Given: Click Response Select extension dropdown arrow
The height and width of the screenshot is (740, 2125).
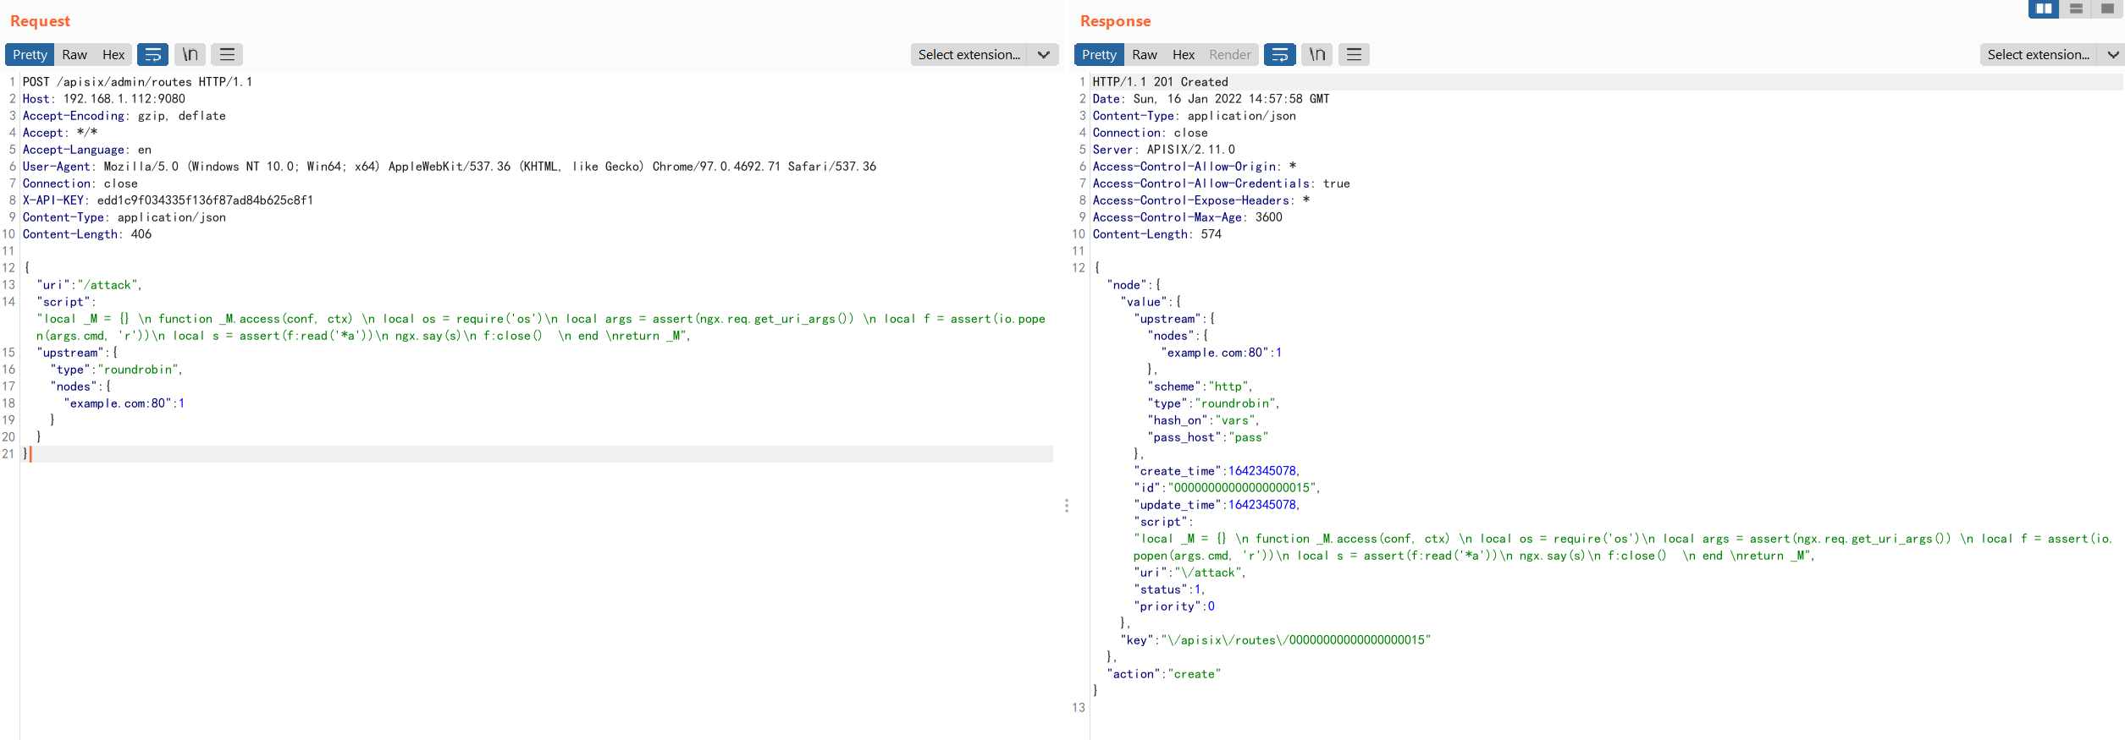Looking at the screenshot, I should point(2111,55).
